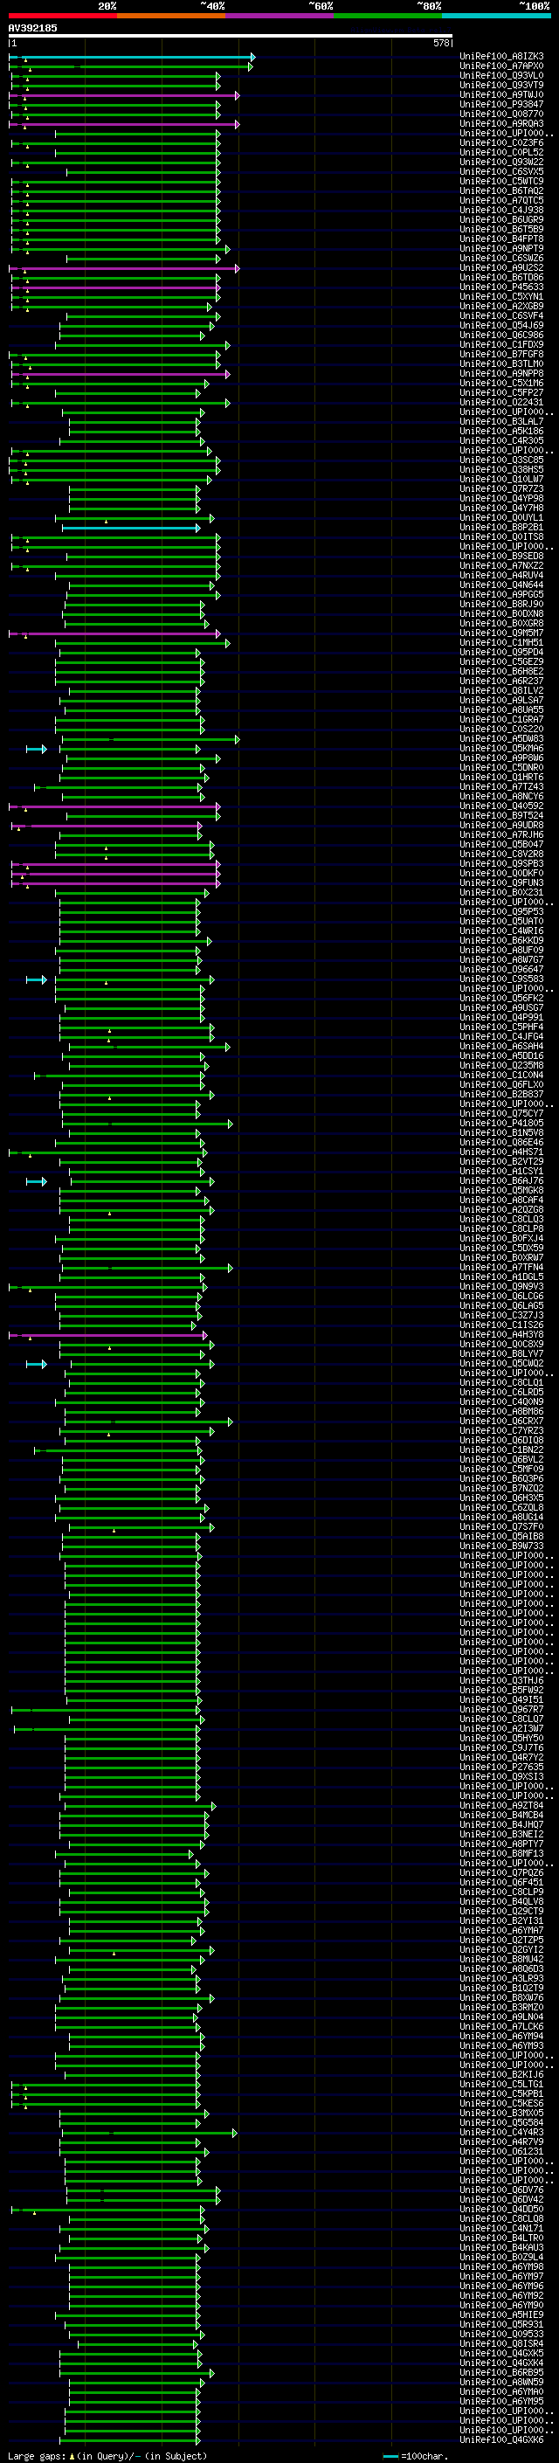The height and width of the screenshot is (2463, 559).
Task: Click the red 20% identity legend segment
Action: click(x=62, y=16)
